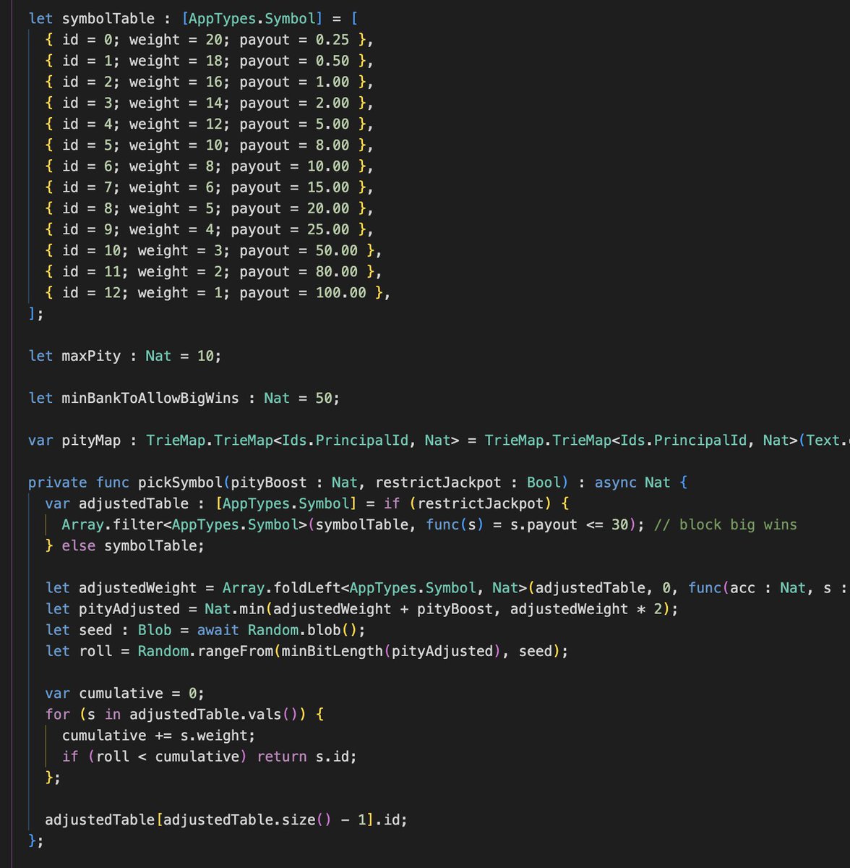Select the payout value 1.00
This screenshot has height=868, width=850.
point(332,82)
